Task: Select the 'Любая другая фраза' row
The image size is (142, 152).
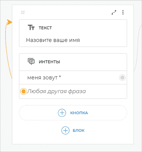Action: pyautogui.click(x=73, y=91)
